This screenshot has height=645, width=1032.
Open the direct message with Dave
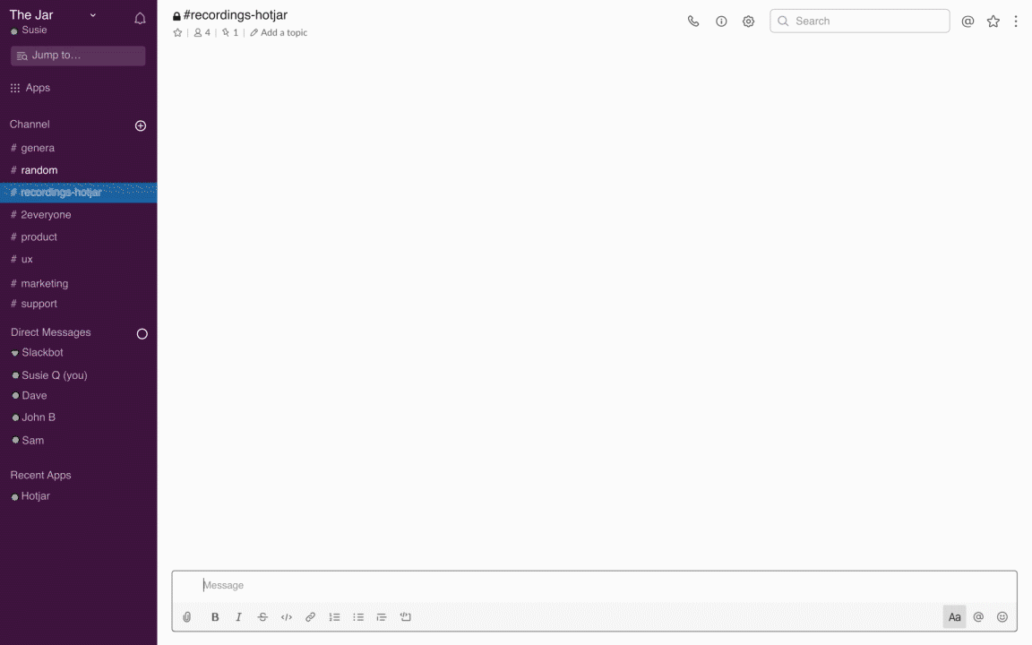[34, 395]
